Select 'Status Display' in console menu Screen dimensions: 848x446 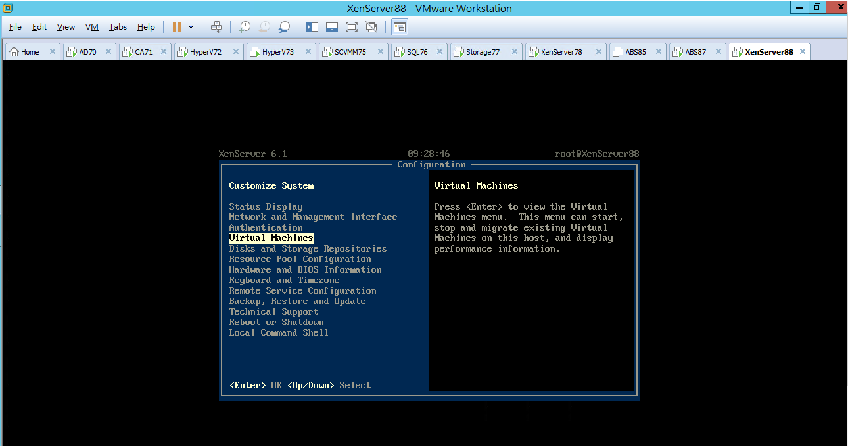266,206
